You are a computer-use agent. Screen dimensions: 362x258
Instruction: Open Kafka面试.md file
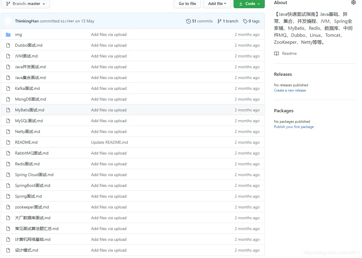27,88
